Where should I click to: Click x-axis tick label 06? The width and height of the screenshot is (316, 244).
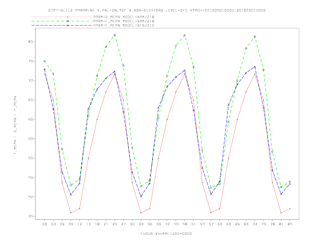(62, 224)
